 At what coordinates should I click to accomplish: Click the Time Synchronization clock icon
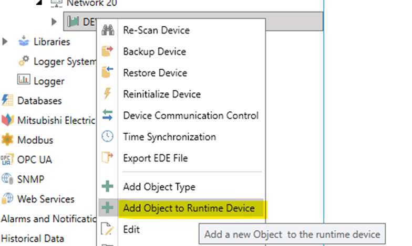[x=107, y=137]
